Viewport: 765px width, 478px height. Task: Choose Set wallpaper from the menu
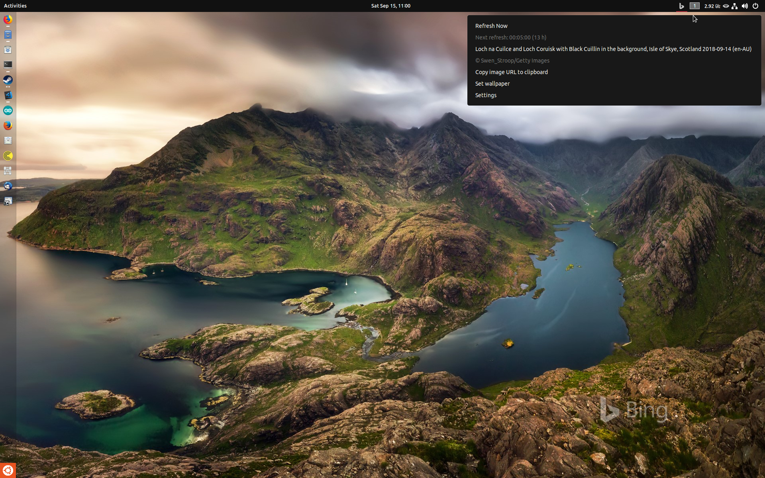click(492, 84)
